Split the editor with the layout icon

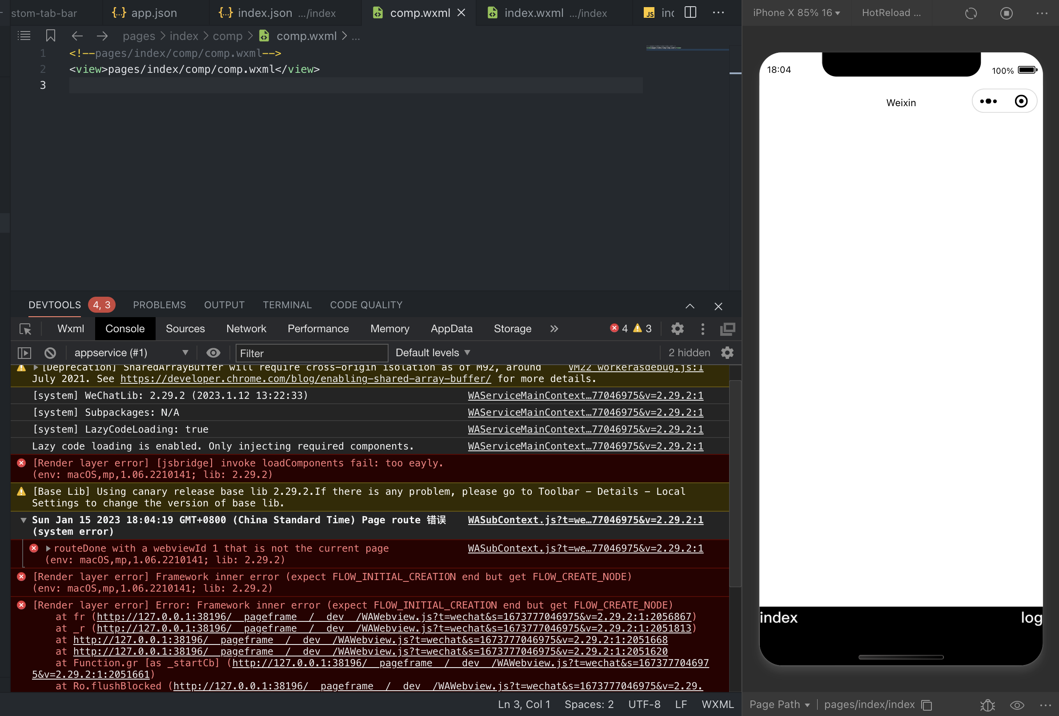[690, 13]
